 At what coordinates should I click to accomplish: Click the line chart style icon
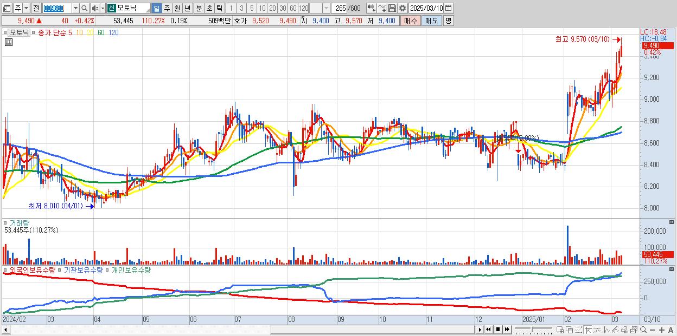(x=597, y=330)
